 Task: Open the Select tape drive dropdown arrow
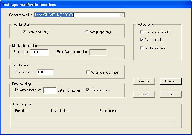click(122, 15)
